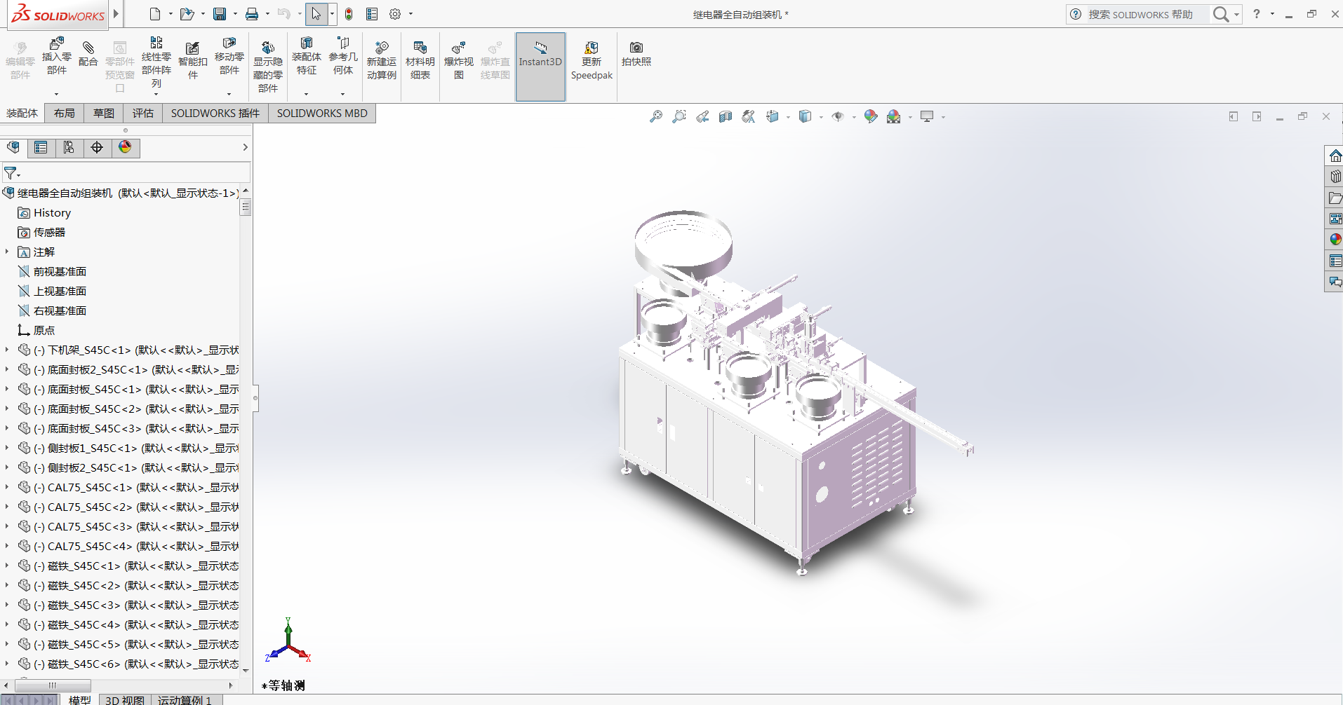The image size is (1343, 705).
Task: Open the 运动算例 1 bottom tab
Action: 185,699
